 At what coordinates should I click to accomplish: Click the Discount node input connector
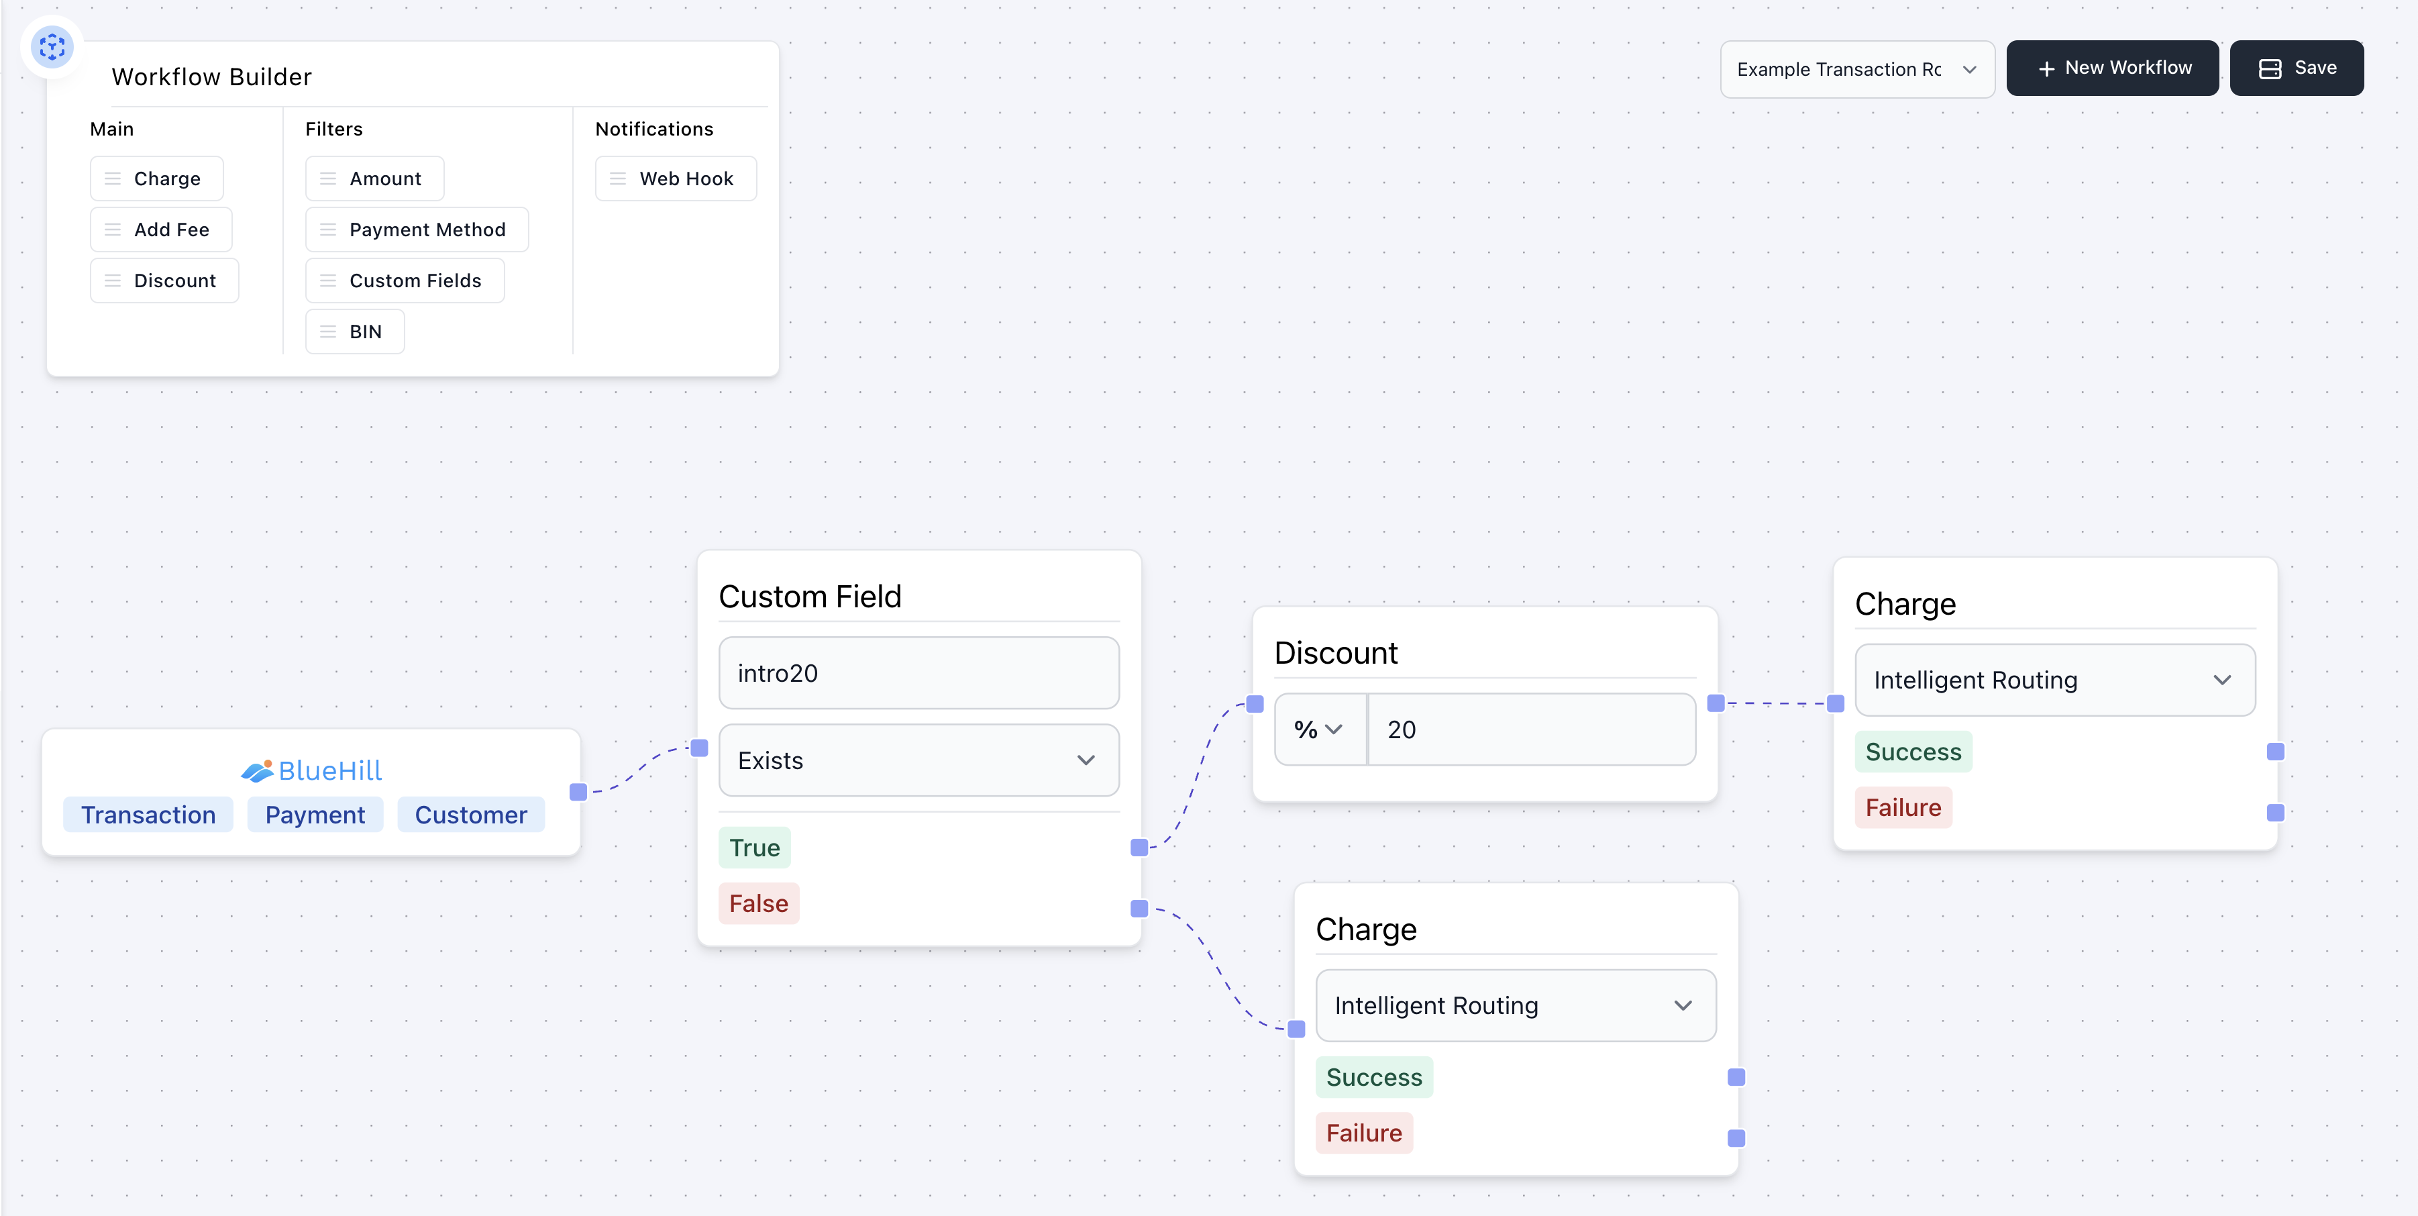[1255, 704]
